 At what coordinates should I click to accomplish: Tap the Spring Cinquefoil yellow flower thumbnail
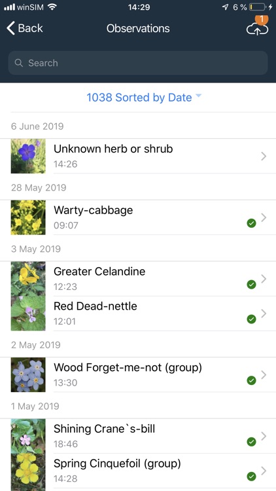(x=28, y=471)
